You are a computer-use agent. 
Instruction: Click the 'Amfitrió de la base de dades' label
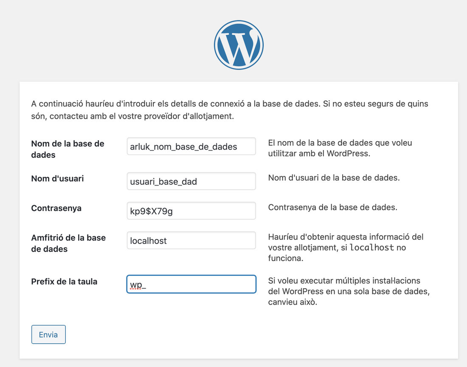[68, 243]
